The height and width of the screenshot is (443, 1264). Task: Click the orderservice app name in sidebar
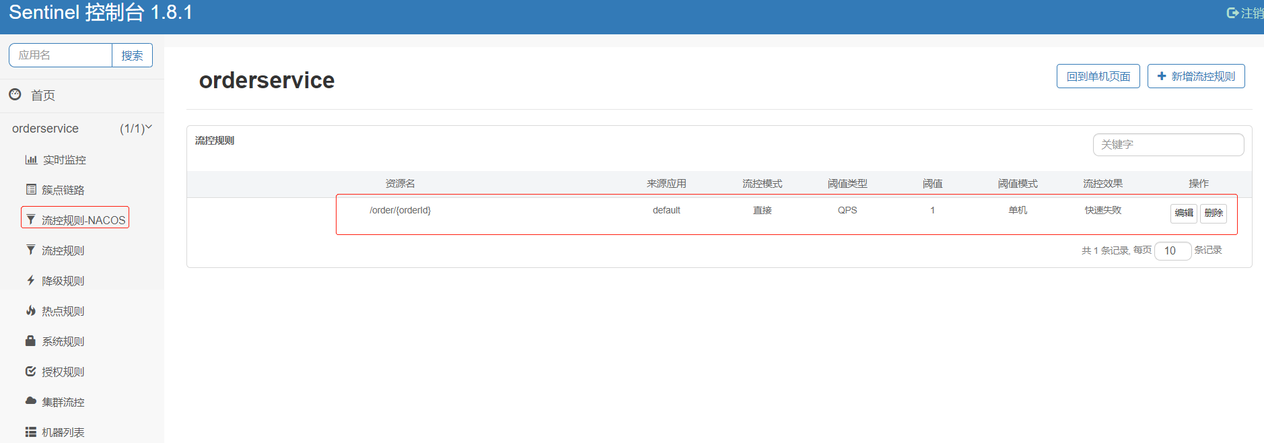tap(45, 129)
